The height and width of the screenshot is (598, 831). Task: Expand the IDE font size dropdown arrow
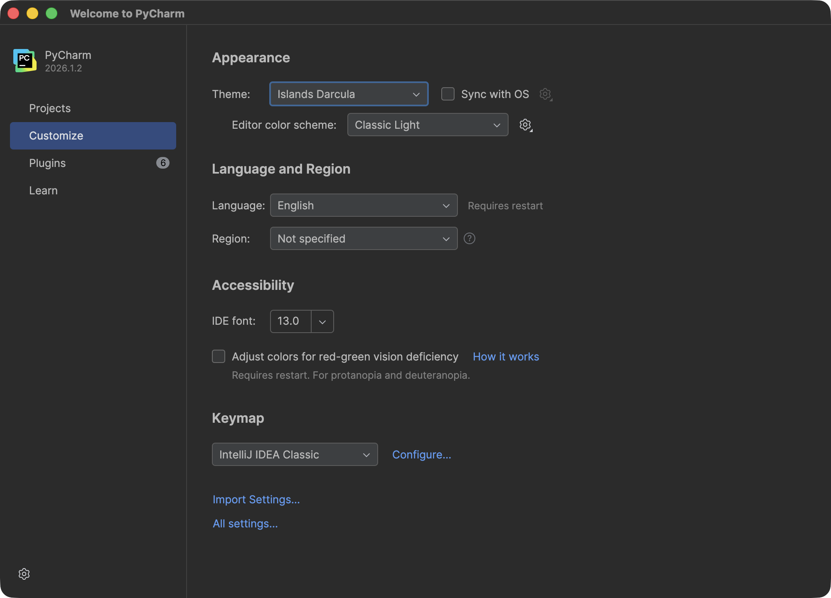click(x=322, y=321)
